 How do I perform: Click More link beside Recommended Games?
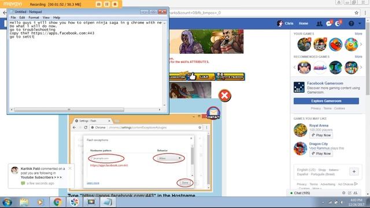[x=358, y=57]
